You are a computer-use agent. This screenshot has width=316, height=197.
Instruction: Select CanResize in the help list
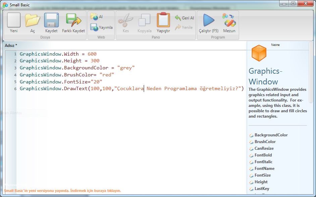click(264, 148)
